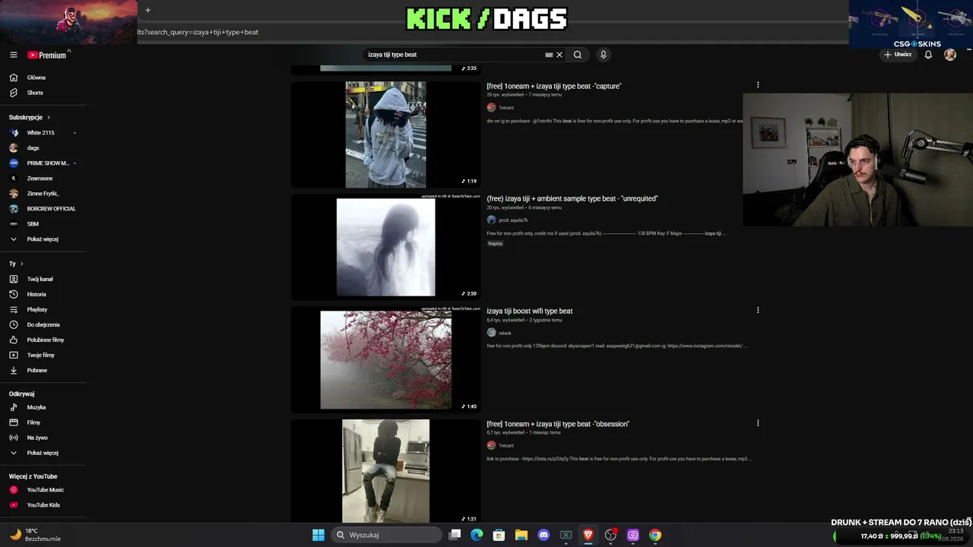Play the "capture" beat thumbnail
The image size is (973, 547).
(385, 134)
